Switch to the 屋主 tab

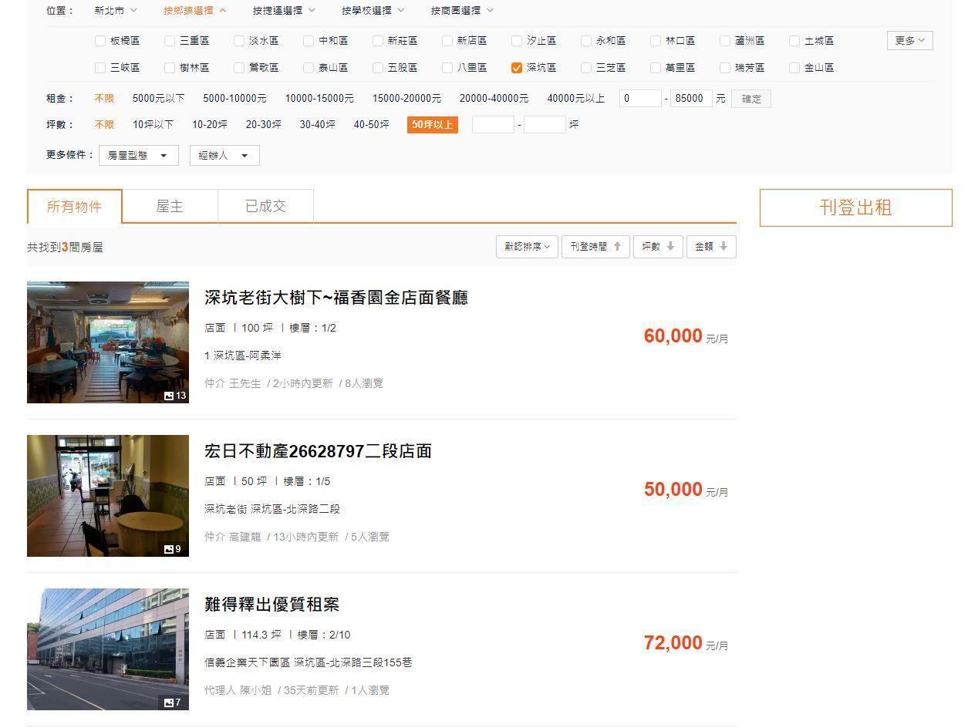pyautogui.click(x=170, y=207)
